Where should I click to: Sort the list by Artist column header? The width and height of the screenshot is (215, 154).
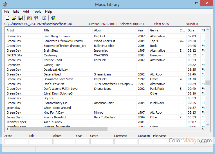24,30
